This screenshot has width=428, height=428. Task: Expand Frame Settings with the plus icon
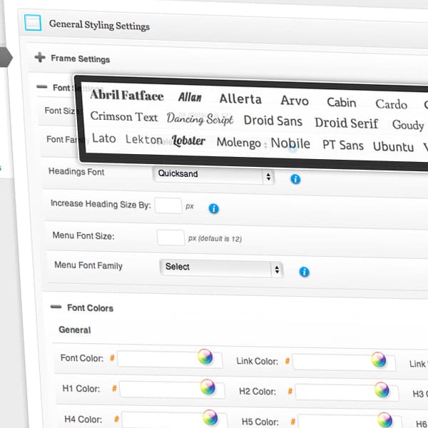coord(40,57)
